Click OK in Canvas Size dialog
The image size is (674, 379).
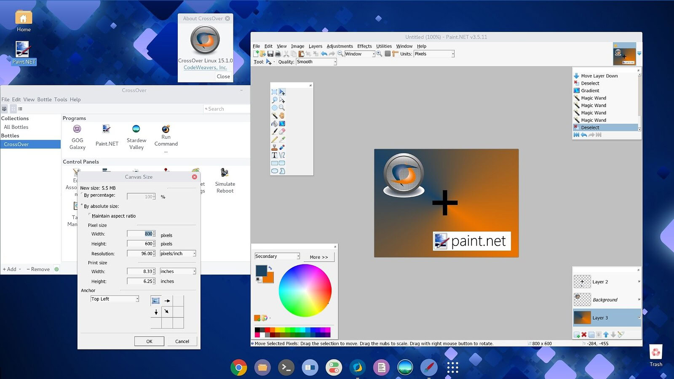coord(149,341)
